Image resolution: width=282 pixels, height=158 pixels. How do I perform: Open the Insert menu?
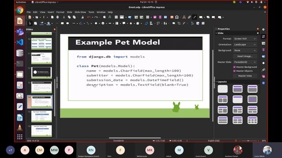(x=51, y=12)
